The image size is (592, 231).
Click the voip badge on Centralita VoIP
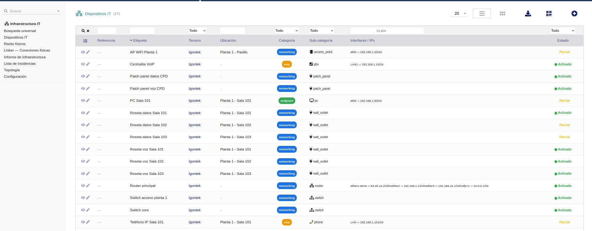click(x=287, y=64)
